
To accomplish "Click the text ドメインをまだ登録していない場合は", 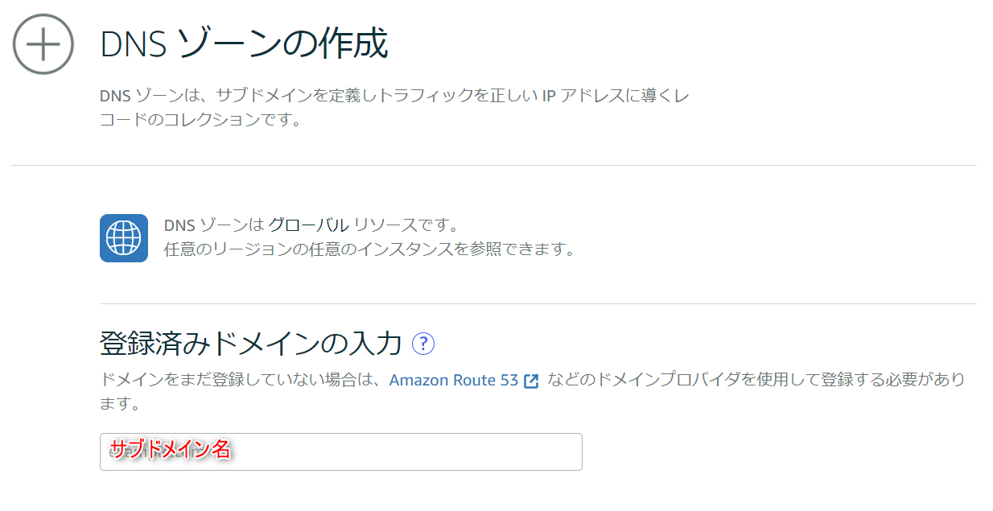I will pos(240,380).
